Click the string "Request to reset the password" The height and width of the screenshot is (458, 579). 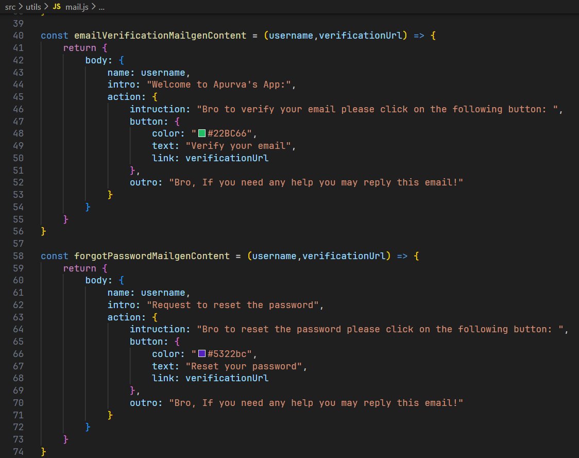coord(233,305)
